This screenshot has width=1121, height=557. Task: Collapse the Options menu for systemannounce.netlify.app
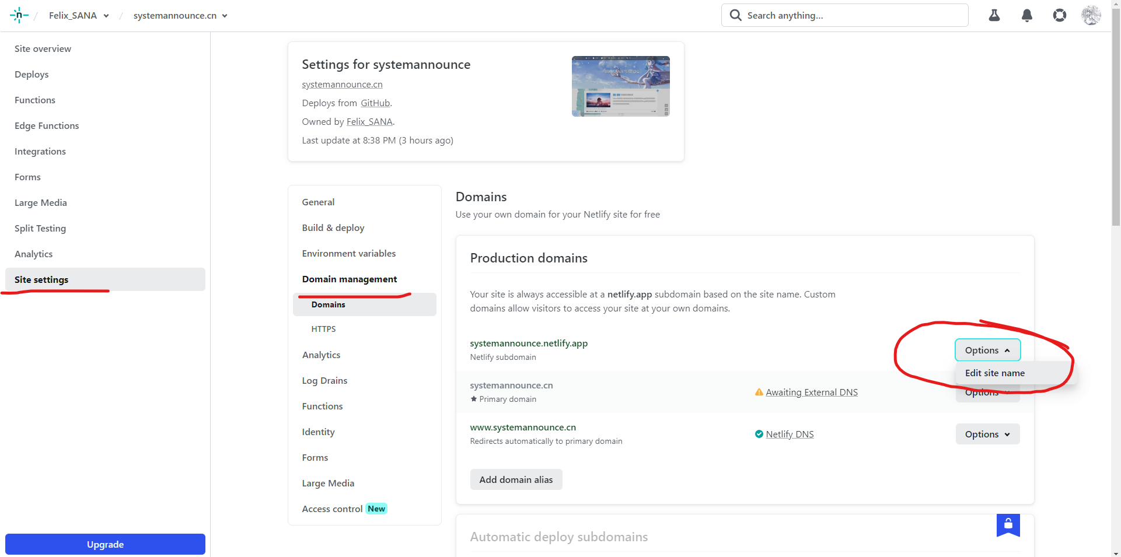coord(987,350)
